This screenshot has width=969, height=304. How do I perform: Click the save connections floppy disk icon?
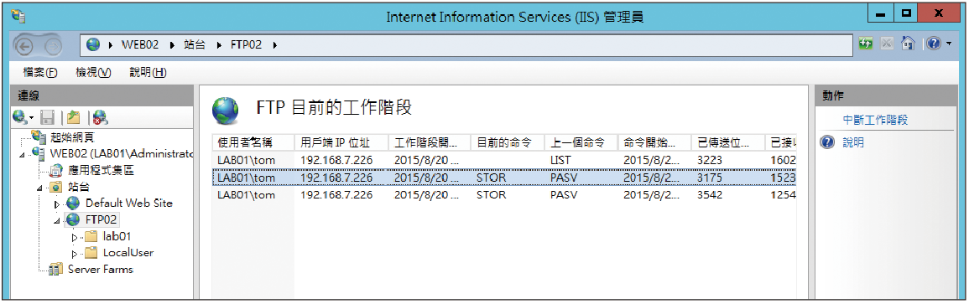48,116
